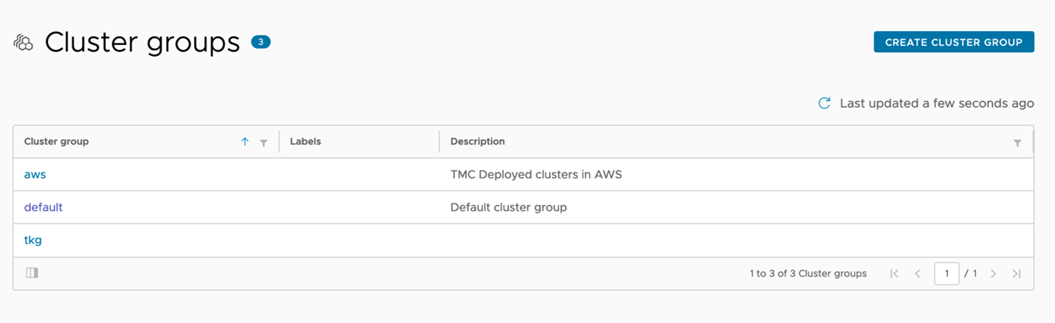1055x323 pixels.
Task: Click the Cluster group column header
Action: (56, 142)
